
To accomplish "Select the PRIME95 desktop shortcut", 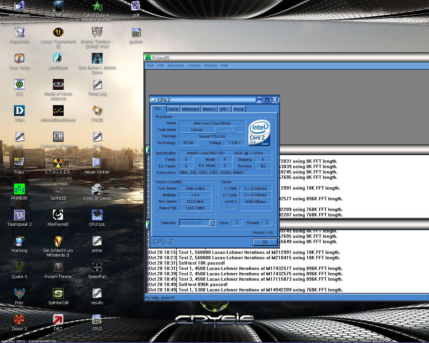I will point(19,189).
